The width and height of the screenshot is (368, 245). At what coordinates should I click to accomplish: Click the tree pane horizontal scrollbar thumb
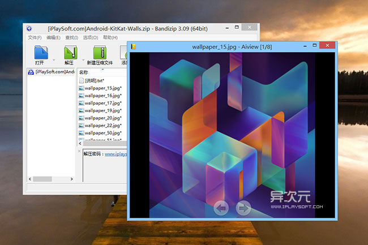42,179
